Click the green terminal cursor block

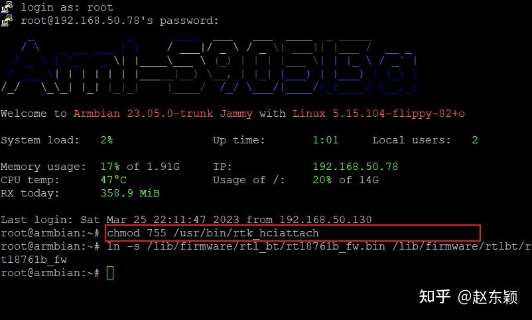tap(110, 273)
